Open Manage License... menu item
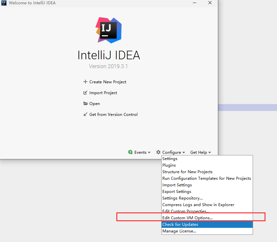 [207, 231]
